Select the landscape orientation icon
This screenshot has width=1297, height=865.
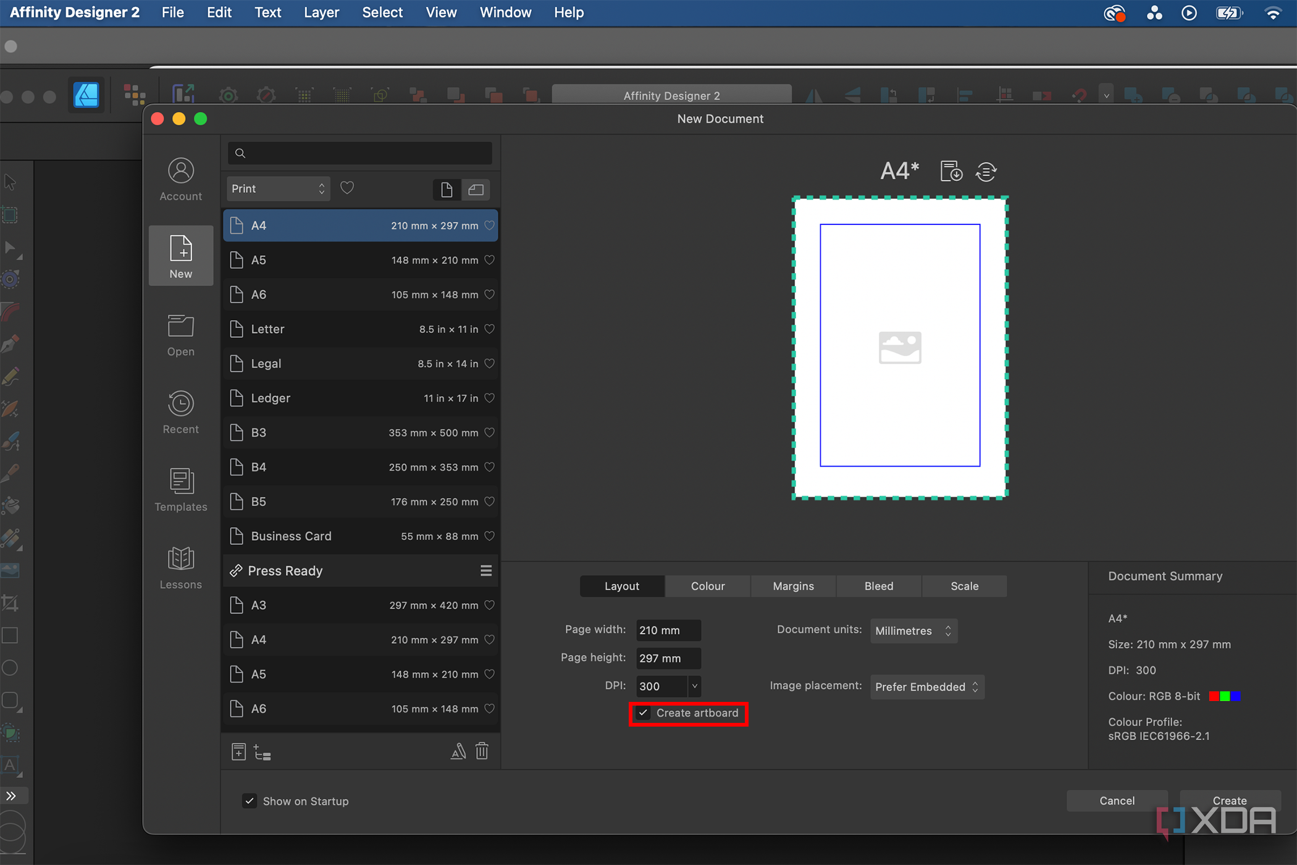tap(476, 189)
